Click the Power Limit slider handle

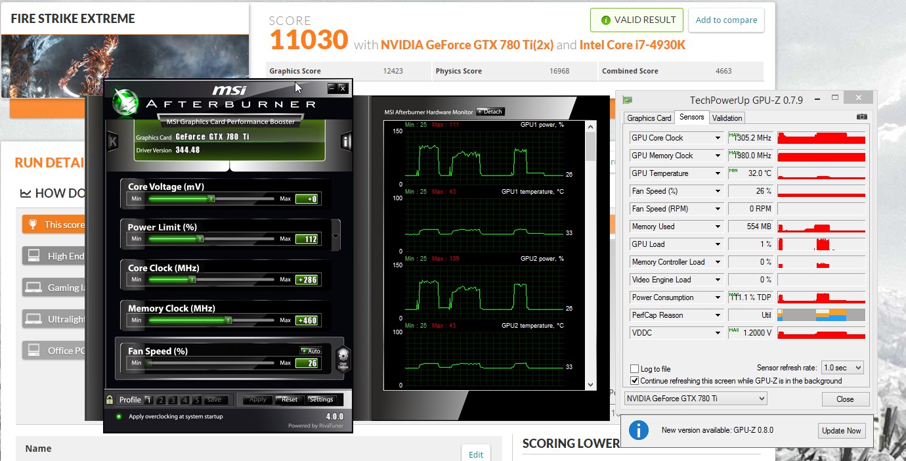point(200,239)
